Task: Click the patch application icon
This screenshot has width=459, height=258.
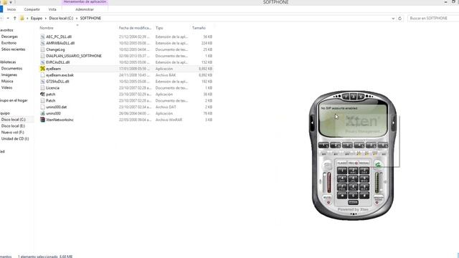Action: (42, 94)
